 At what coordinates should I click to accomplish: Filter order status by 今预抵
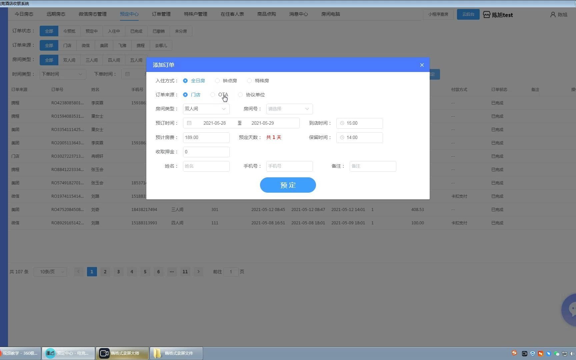click(x=69, y=31)
